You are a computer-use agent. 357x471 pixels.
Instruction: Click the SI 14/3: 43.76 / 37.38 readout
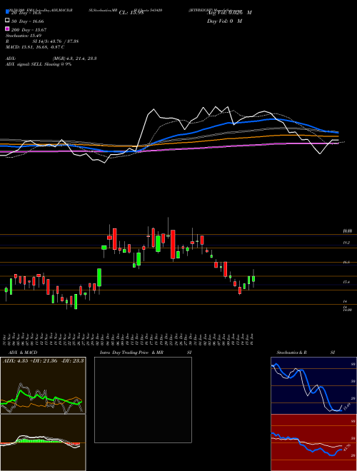[x=56, y=41]
